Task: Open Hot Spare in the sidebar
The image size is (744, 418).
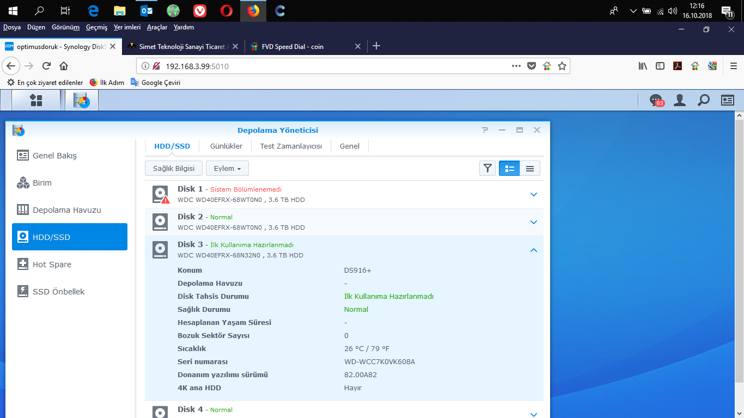Action: [52, 265]
